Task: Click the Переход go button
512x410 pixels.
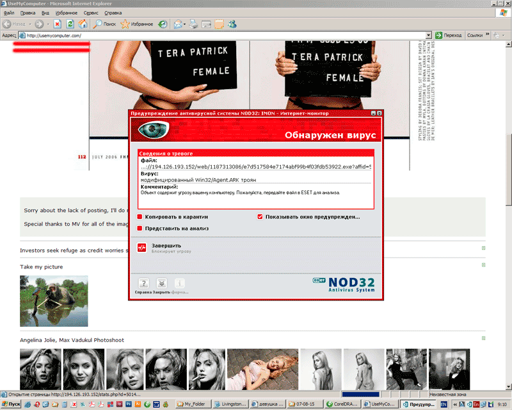Action: 449,35
